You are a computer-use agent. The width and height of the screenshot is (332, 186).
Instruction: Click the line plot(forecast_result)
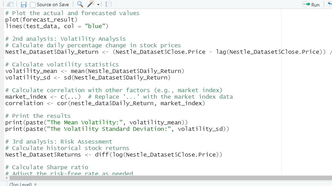point(41,20)
